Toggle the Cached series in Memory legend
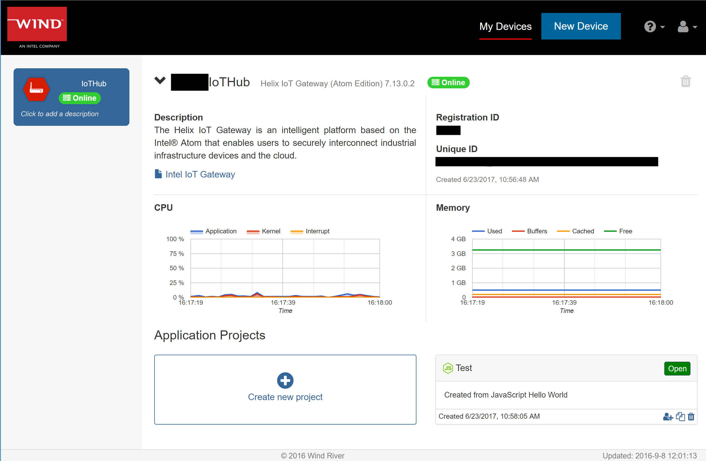The image size is (706, 461). [575, 231]
